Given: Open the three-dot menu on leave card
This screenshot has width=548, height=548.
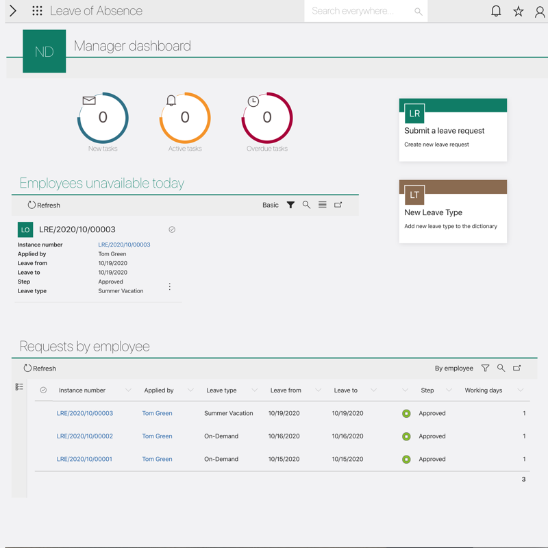Looking at the screenshot, I should click(x=170, y=286).
